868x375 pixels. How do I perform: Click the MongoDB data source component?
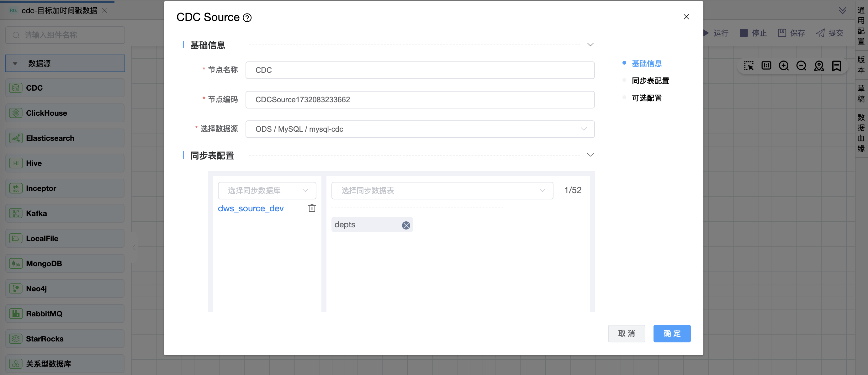click(65, 263)
